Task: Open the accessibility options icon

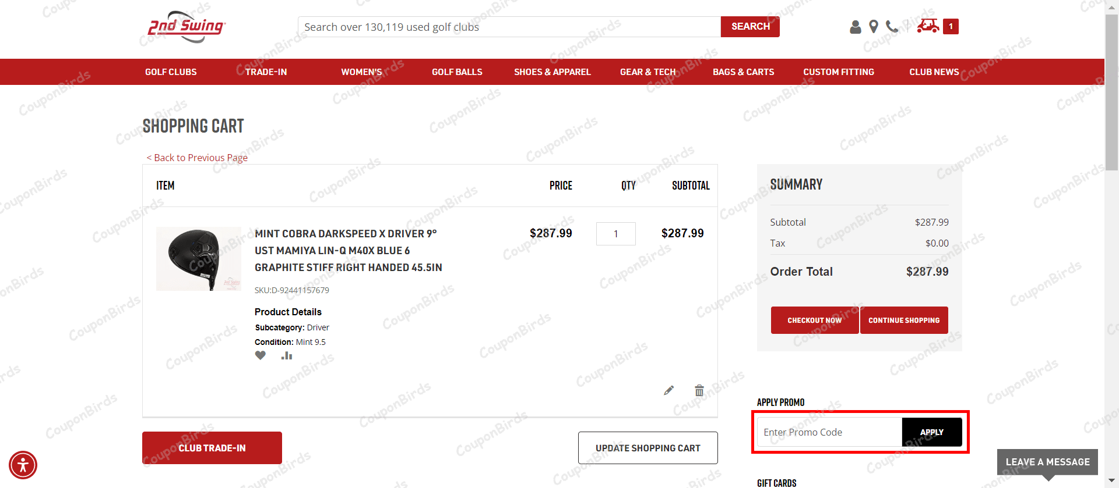Action: click(x=23, y=465)
